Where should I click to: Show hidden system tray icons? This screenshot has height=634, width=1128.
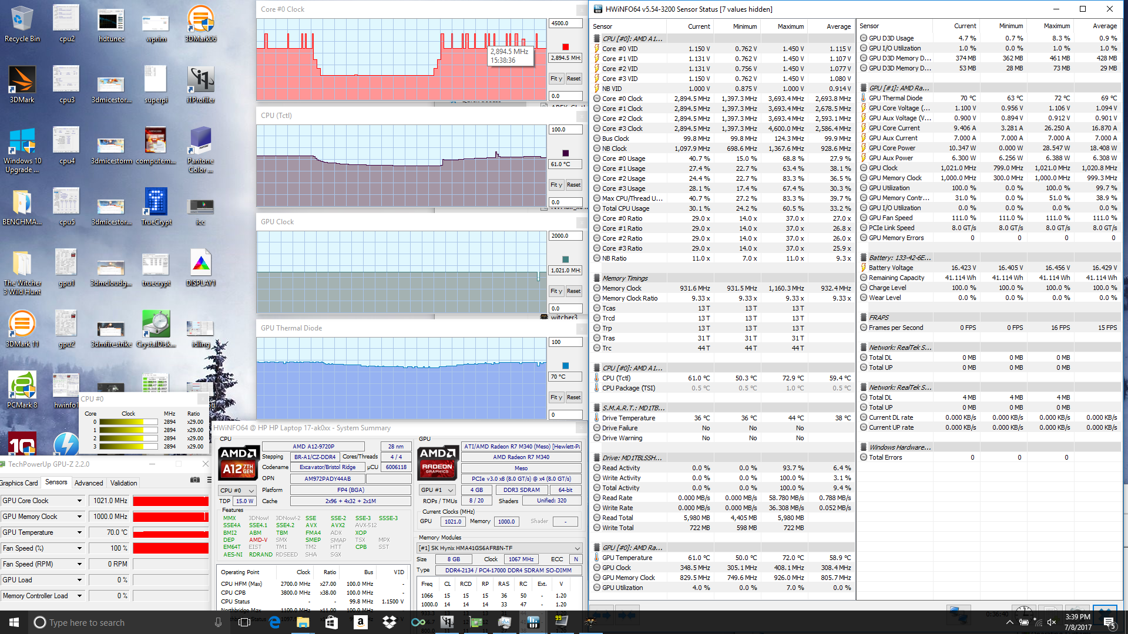1009,622
